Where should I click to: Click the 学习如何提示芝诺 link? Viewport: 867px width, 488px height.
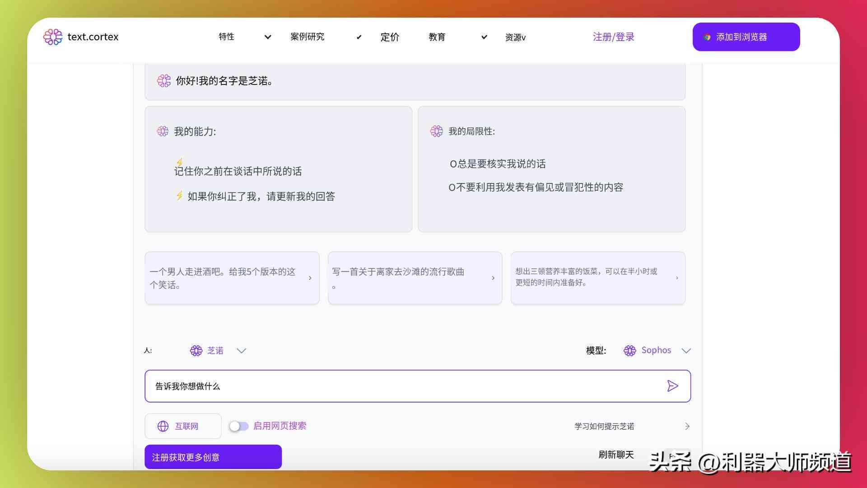[603, 426]
